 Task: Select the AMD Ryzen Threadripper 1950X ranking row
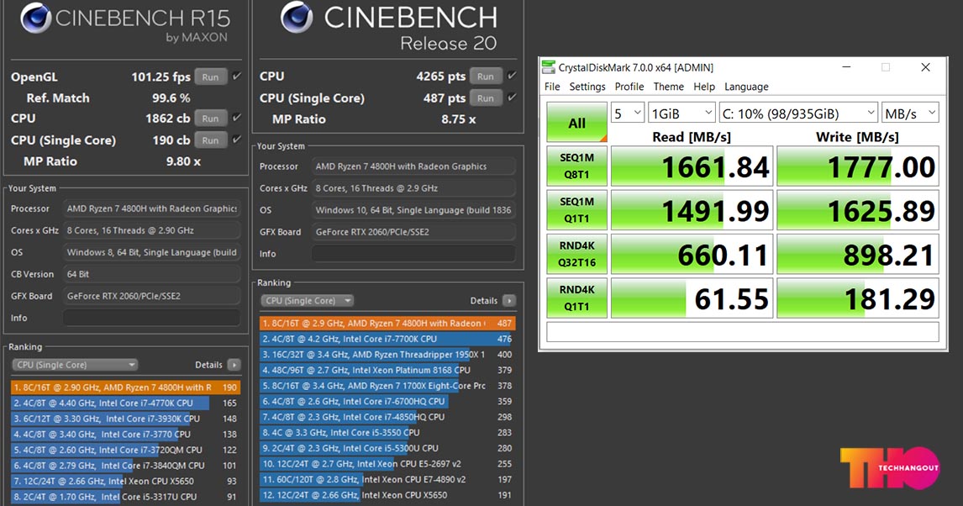click(387, 355)
